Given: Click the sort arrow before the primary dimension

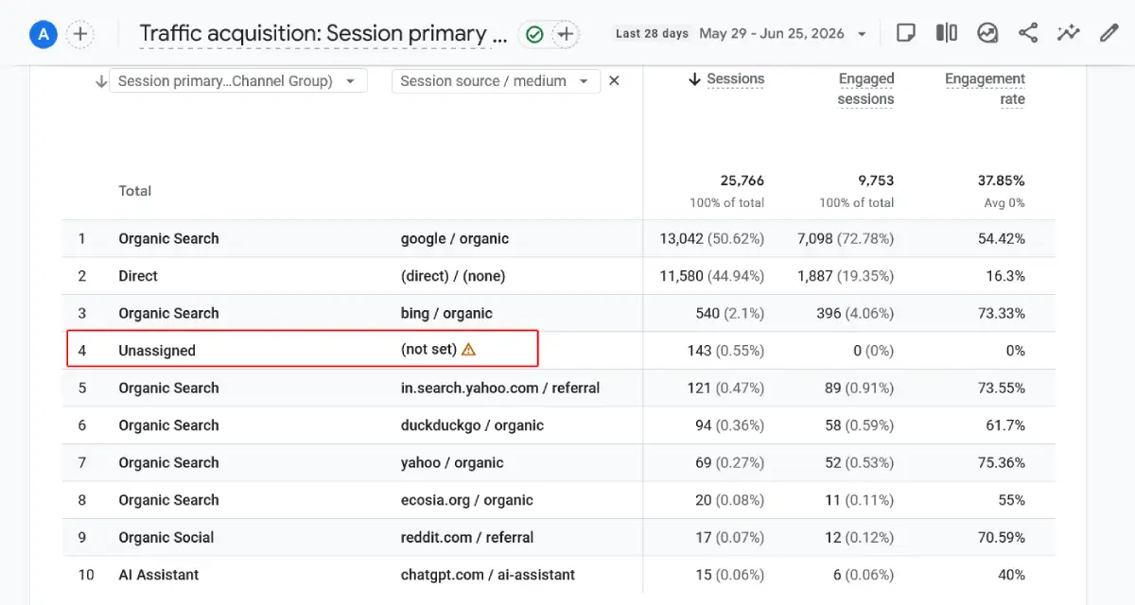Looking at the screenshot, I should [x=101, y=81].
